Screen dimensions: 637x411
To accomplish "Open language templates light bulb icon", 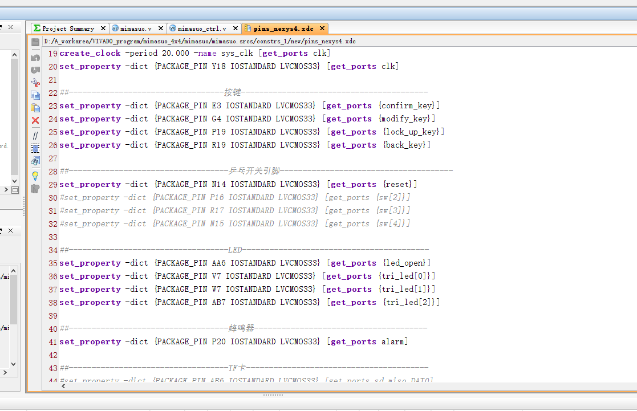I will [35, 176].
